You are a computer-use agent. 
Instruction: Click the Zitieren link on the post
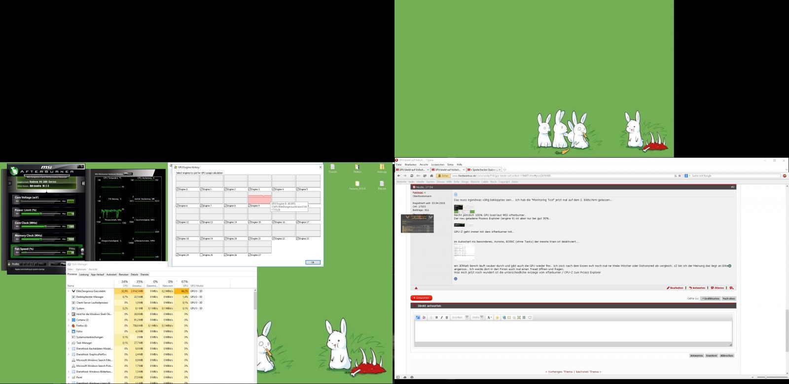tap(717, 288)
